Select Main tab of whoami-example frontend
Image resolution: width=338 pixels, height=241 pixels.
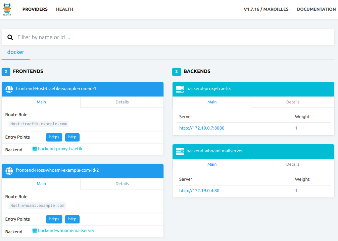click(x=41, y=184)
